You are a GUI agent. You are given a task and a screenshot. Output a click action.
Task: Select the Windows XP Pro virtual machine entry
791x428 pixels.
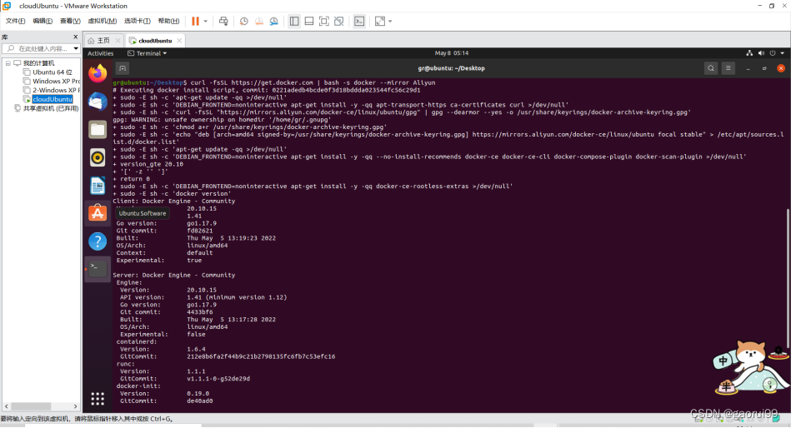[x=52, y=81]
